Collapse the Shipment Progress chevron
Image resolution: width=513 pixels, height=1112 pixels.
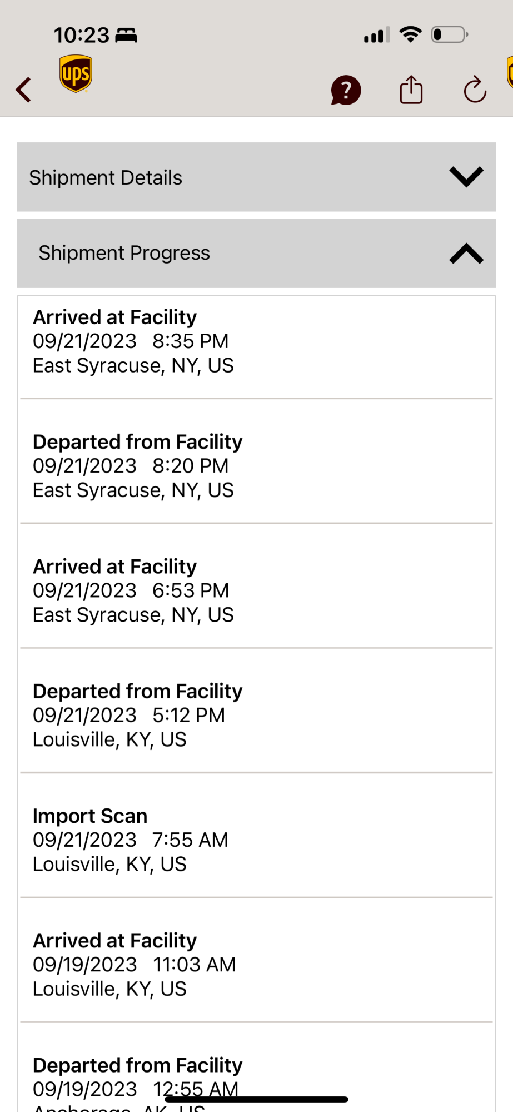click(x=466, y=254)
